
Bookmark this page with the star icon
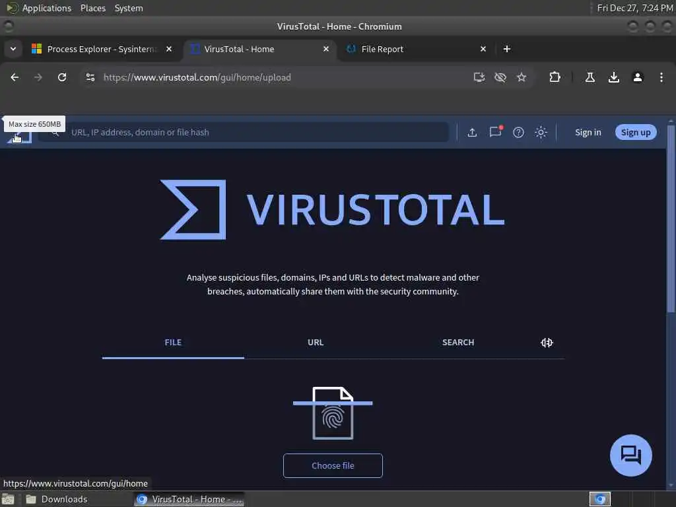(x=522, y=77)
